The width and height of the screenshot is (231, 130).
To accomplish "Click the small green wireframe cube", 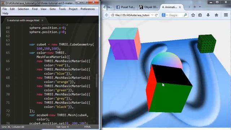I will click(206, 44).
